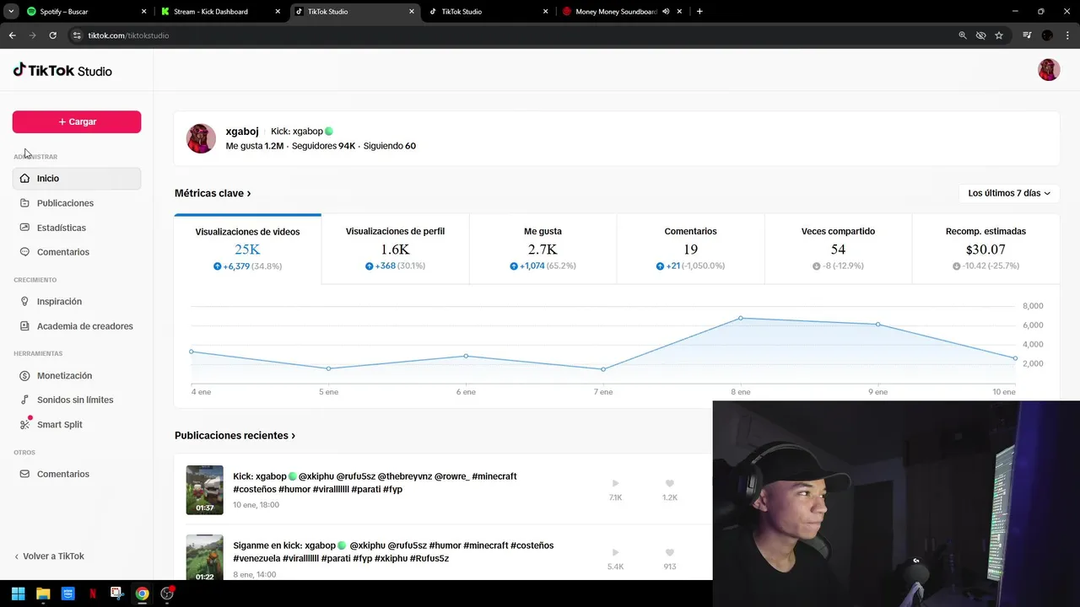The height and width of the screenshot is (607, 1080).
Task: Click the 4 ene chart data point
Action: (192, 352)
